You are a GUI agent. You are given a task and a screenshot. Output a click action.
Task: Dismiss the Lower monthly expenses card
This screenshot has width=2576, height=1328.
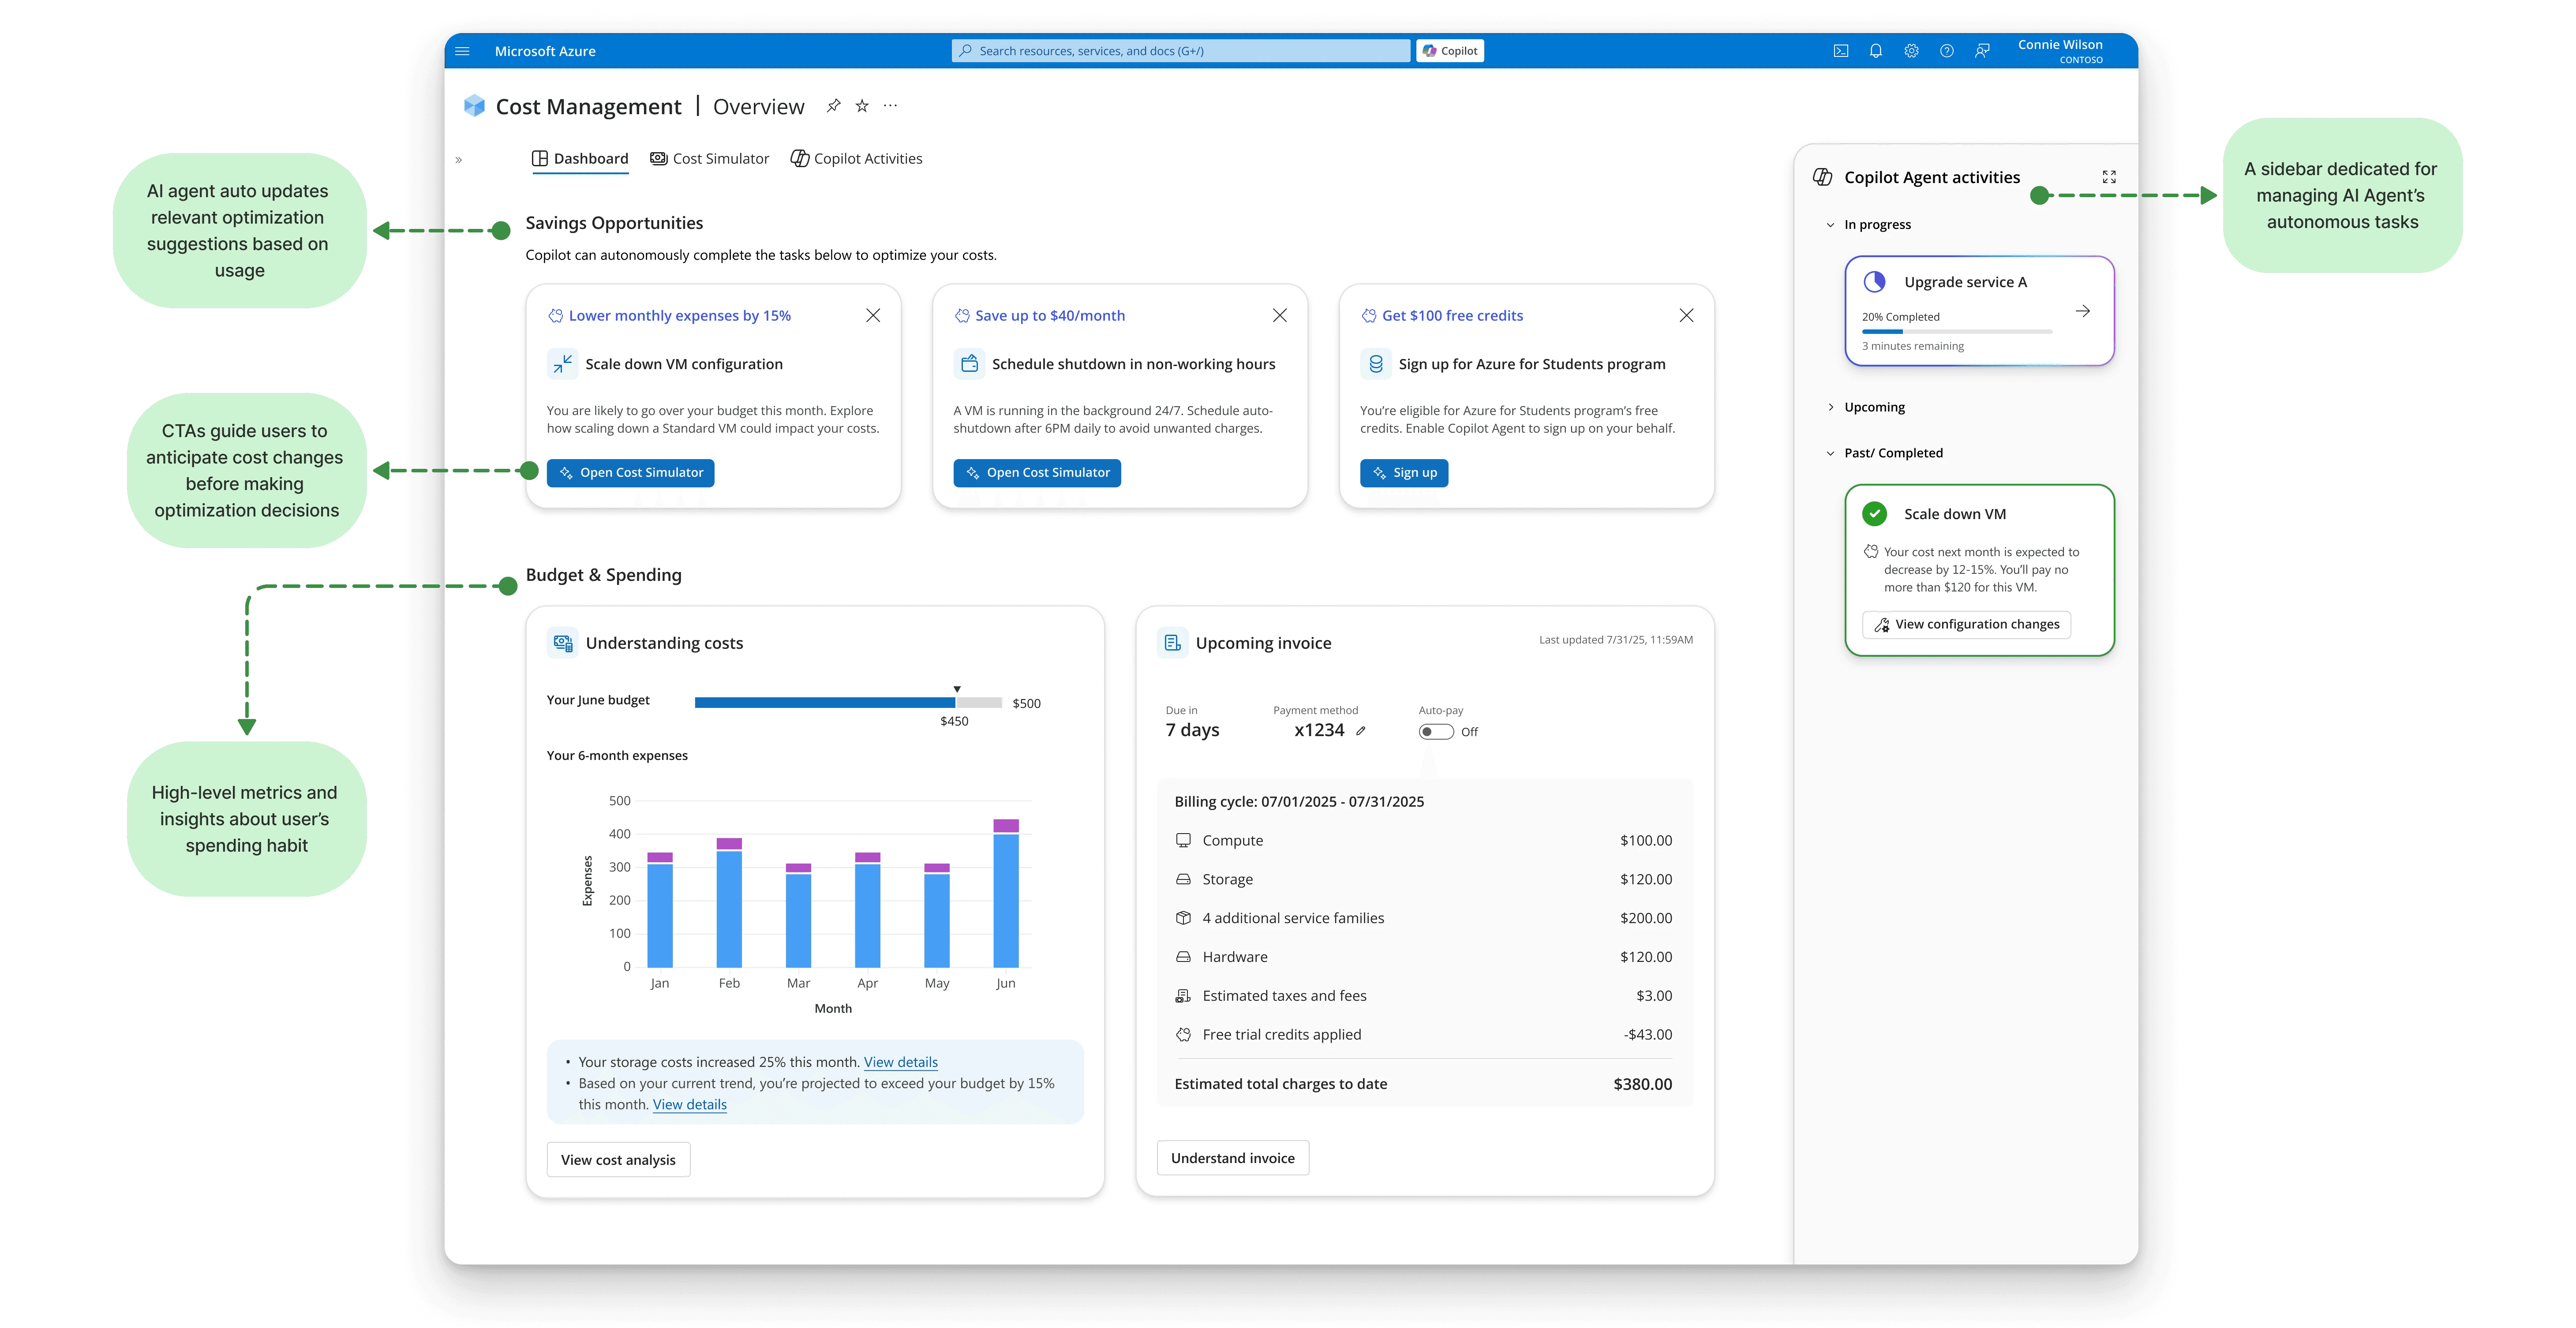[x=873, y=315]
